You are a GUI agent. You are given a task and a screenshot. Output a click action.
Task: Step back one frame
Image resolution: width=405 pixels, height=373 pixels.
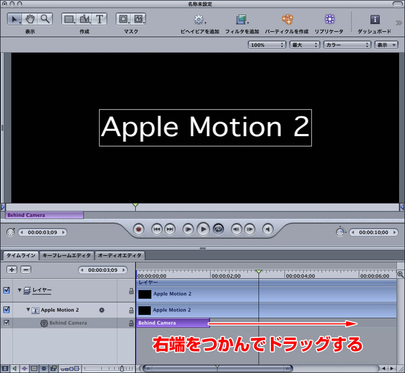click(x=236, y=229)
